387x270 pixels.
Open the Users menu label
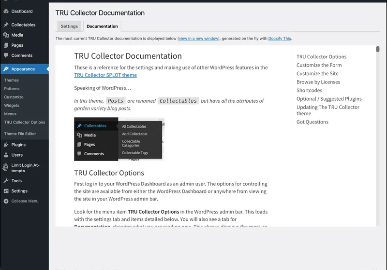(17, 155)
